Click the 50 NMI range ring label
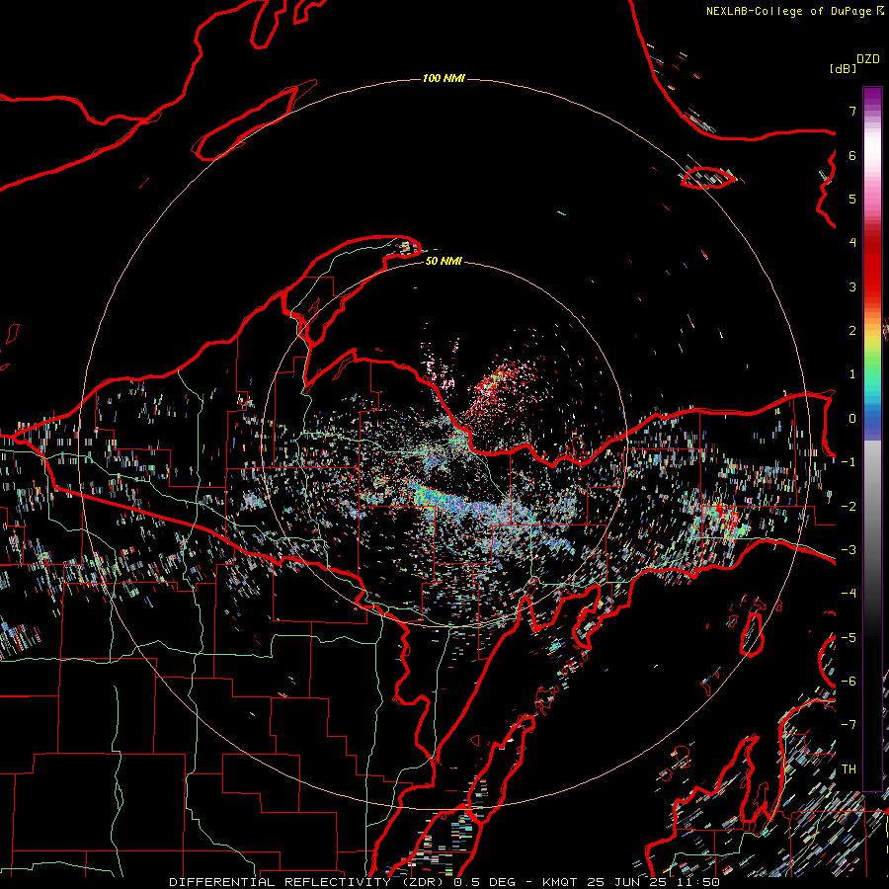Viewport: 889px width, 889px height. [x=444, y=261]
